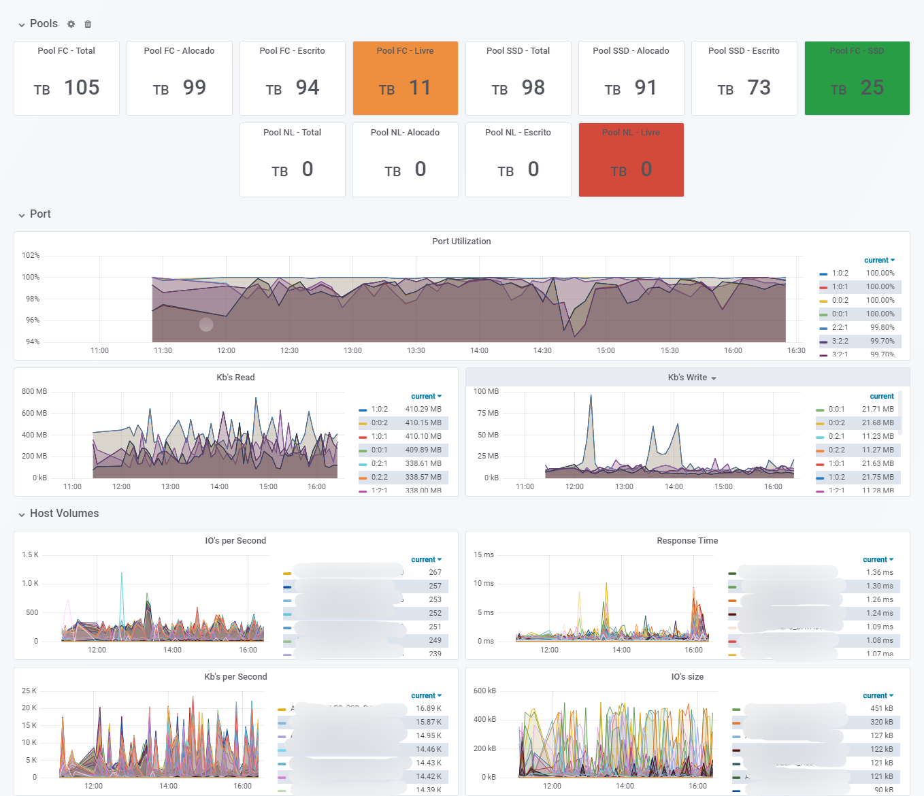The image size is (924, 796).
Task: Open Pool FC - Alocado panel menu
Action: tap(179, 51)
